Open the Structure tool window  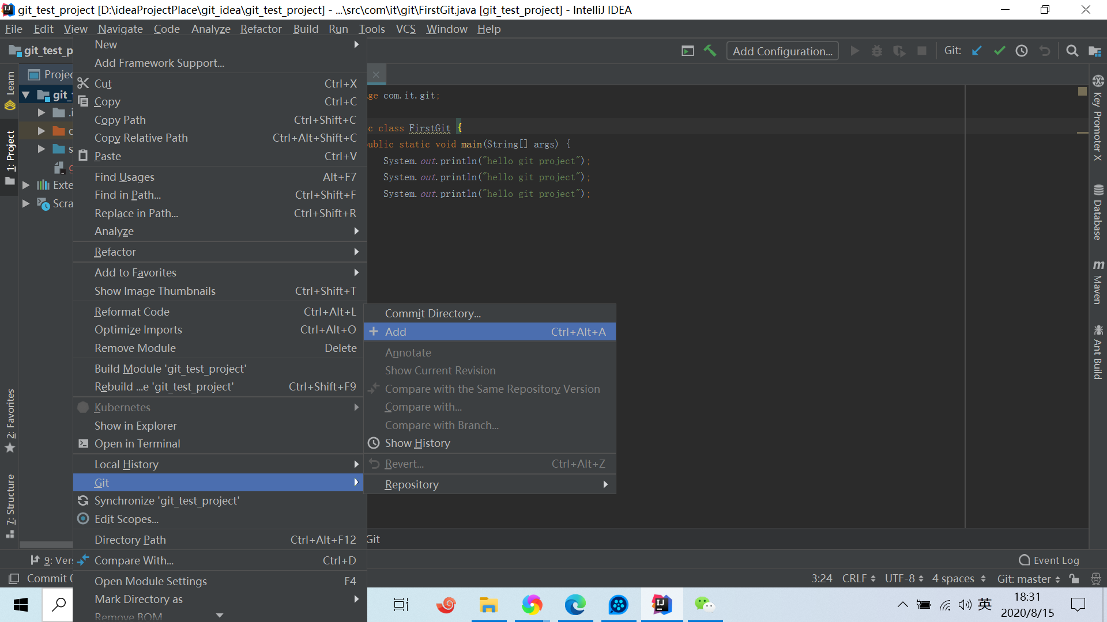10,506
